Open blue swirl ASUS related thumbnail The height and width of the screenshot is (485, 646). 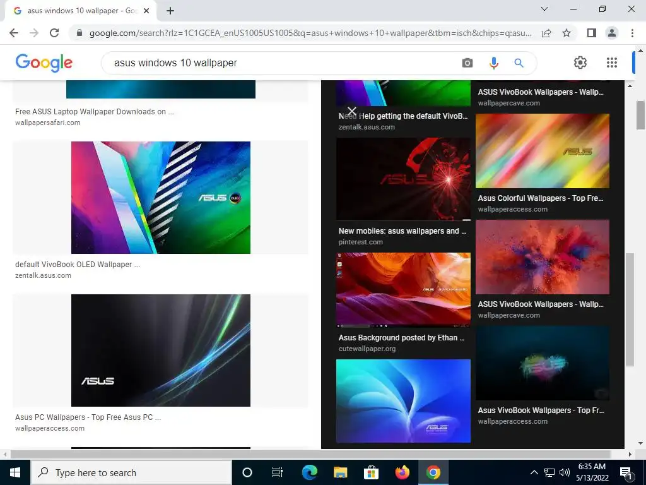403,401
